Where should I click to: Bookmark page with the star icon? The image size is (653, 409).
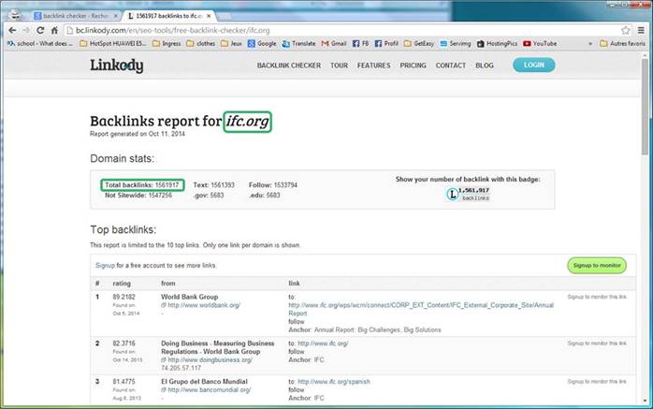tap(626, 30)
